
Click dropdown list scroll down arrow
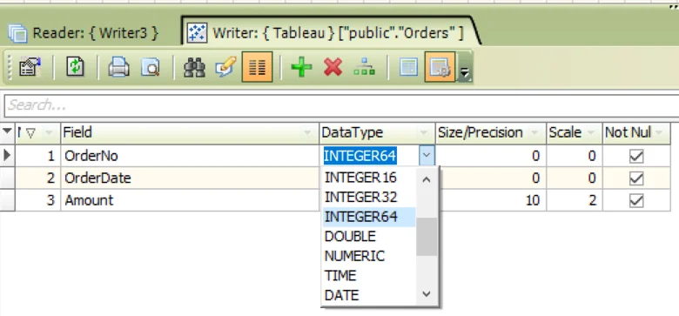click(x=427, y=294)
